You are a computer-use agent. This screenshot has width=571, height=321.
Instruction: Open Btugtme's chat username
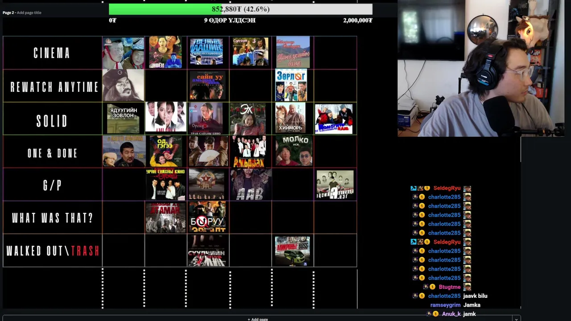(x=450, y=287)
